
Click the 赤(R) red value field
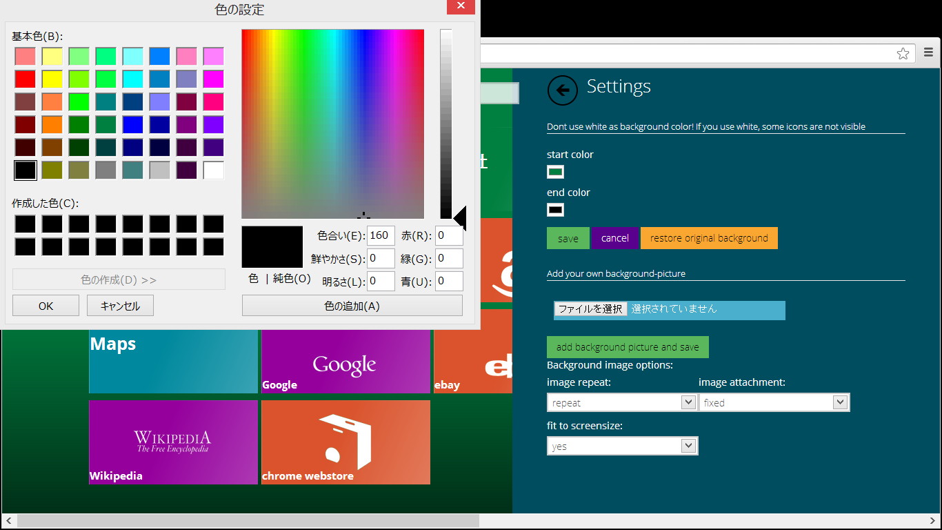[449, 236]
